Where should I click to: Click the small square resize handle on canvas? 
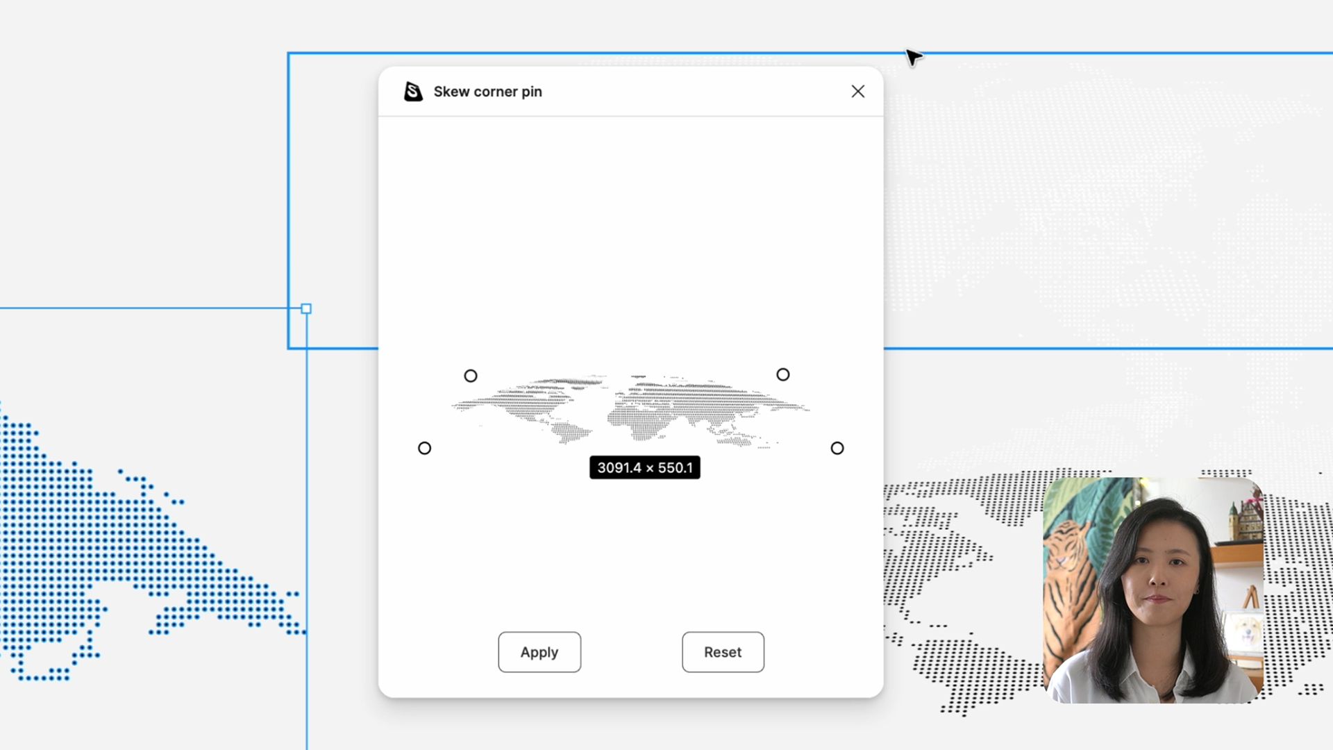click(x=306, y=309)
